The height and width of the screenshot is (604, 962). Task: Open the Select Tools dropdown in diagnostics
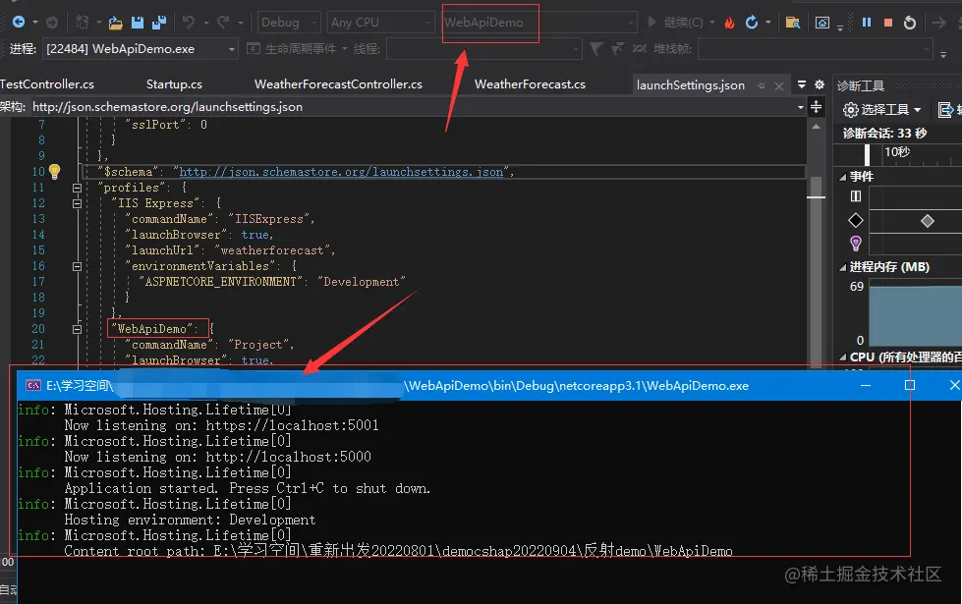(x=881, y=110)
